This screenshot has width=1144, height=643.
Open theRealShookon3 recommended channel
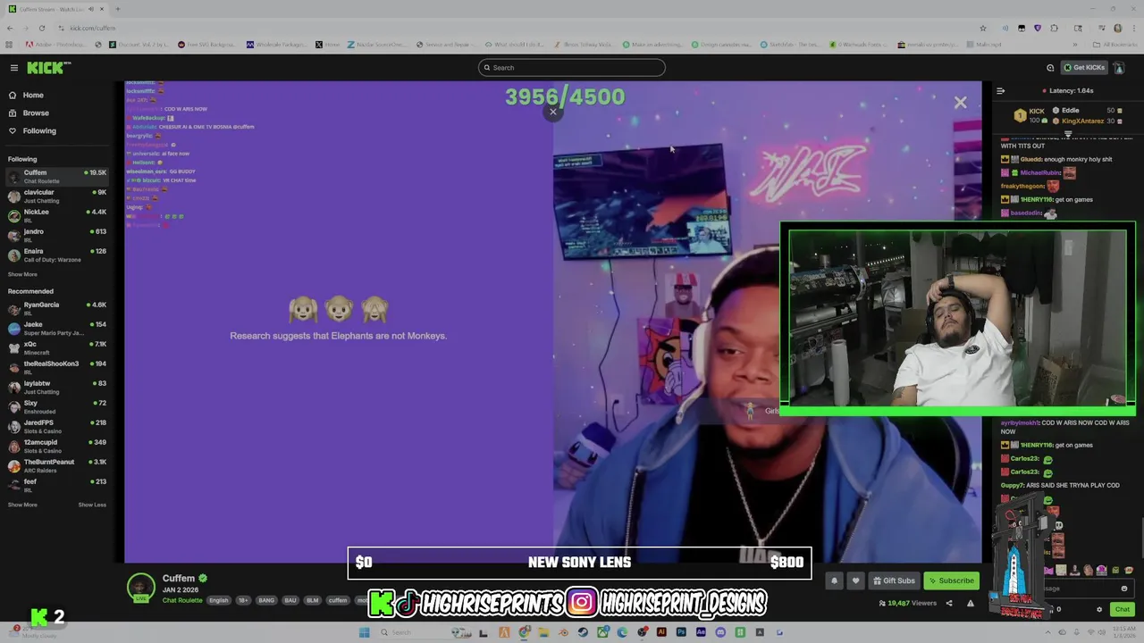pos(57,367)
